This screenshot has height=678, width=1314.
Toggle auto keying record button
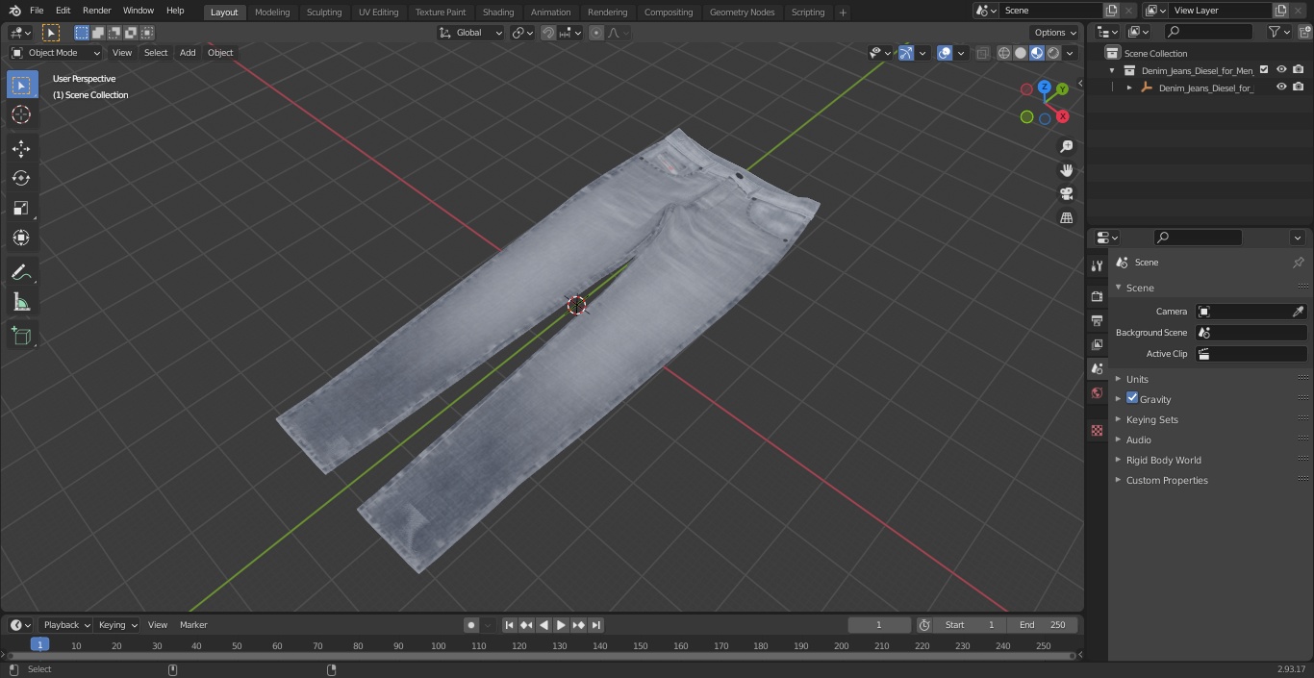click(471, 625)
